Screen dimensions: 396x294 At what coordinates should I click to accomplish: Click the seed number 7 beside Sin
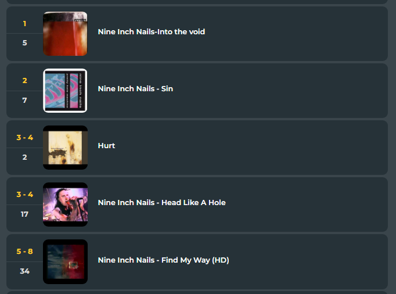click(24, 101)
